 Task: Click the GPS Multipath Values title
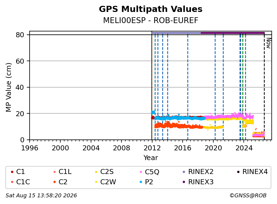click(x=151, y=9)
